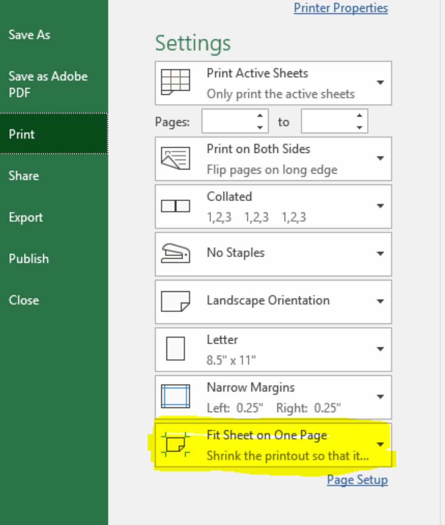Open the Share menu item
This screenshot has height=525, width=445.
(24, 176)
